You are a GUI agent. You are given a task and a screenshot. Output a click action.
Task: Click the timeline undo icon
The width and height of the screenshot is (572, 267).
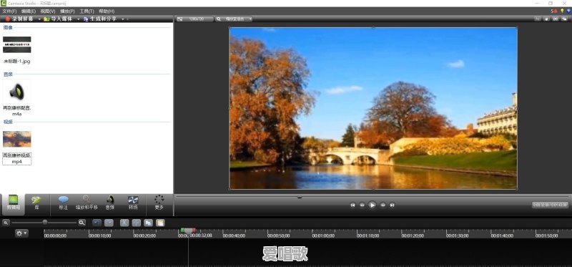pyautogui.click(x=97, y=223)
